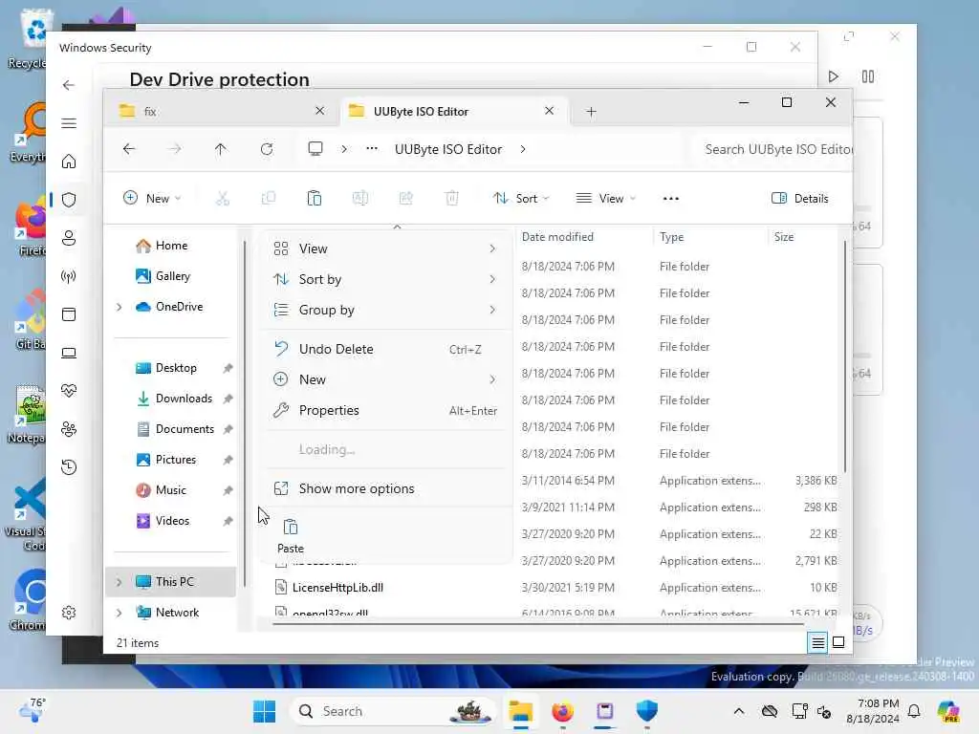The height and width of the screenshot is (734, 979).
Task: Click the Delete trash icon in toolbar
Action: 452,199
